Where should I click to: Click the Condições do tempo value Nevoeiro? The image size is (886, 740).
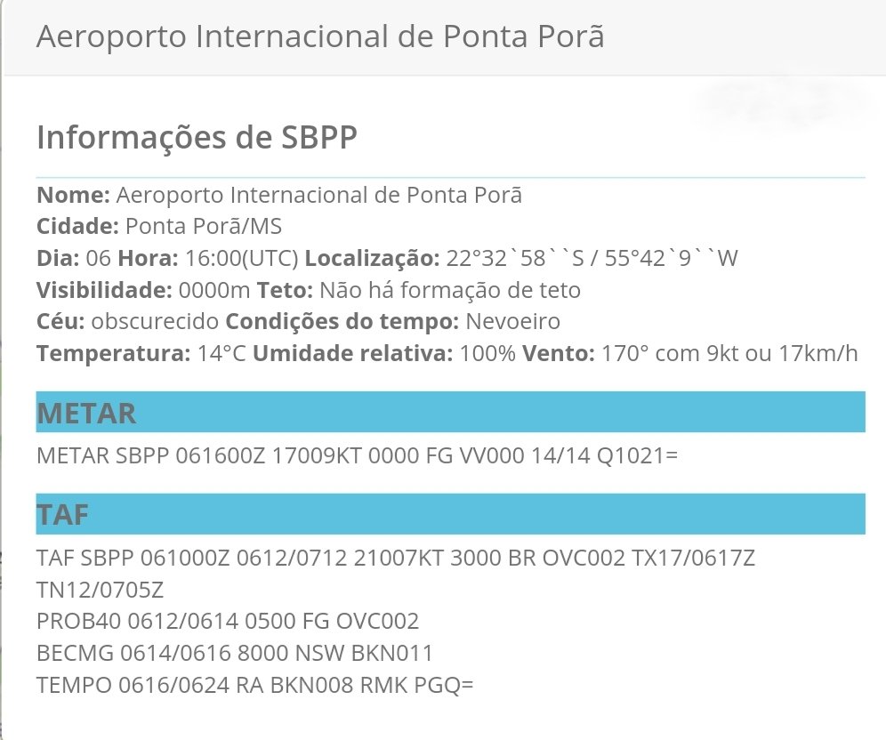coord(513,321)
